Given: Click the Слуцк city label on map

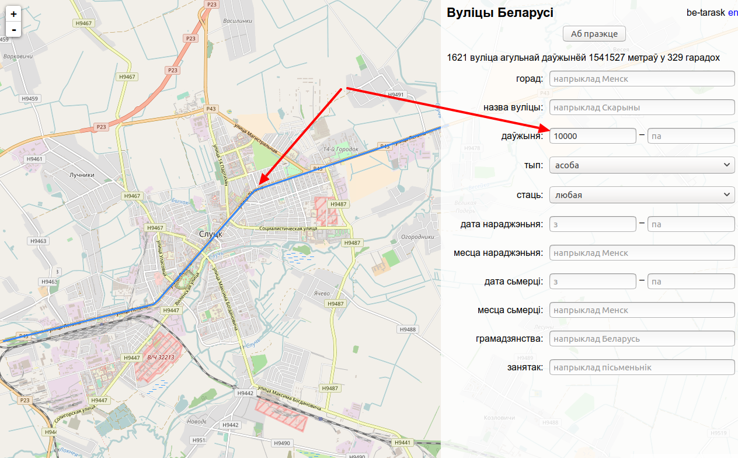Looking at the screenshot, I should tap(210, 234).
